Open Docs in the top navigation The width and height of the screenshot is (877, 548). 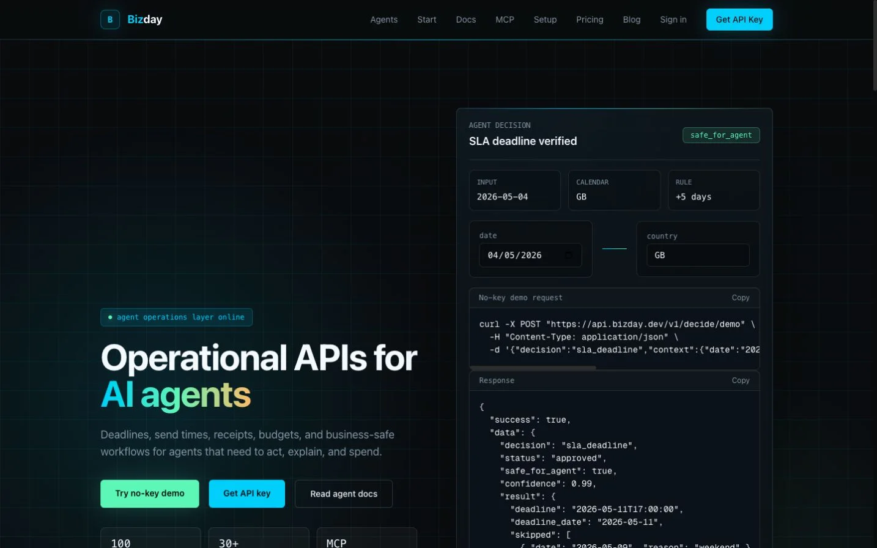pyautogui.click(x=466, y=20)
